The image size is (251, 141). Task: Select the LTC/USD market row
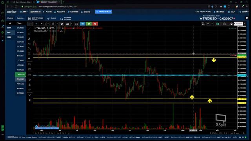tap(20, 65)
